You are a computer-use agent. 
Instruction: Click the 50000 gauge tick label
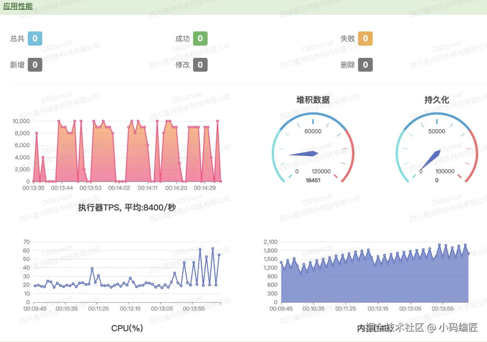coord(437,131)
